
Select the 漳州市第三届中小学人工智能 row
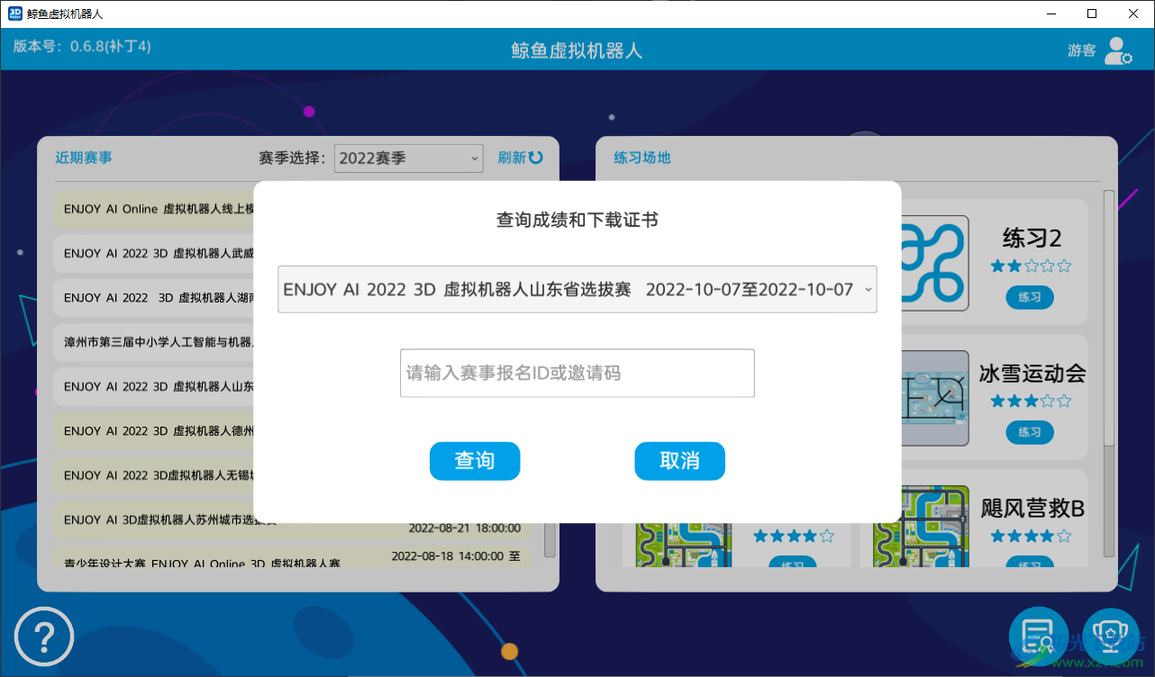pyautogui.click(x=153, y=342)
